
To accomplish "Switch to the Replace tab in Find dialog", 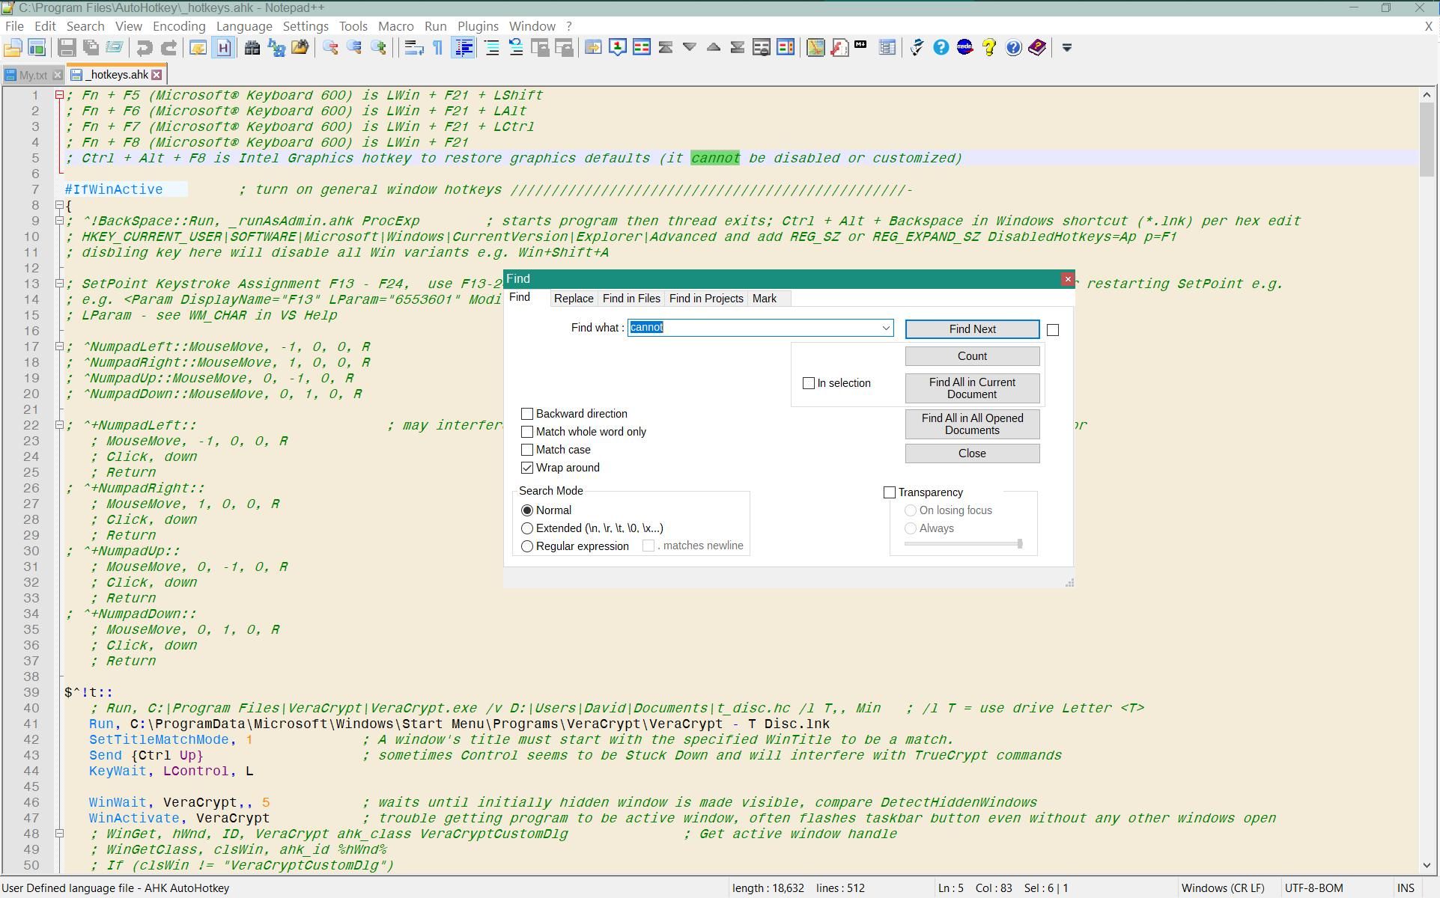I will click(x=574, y=299).
